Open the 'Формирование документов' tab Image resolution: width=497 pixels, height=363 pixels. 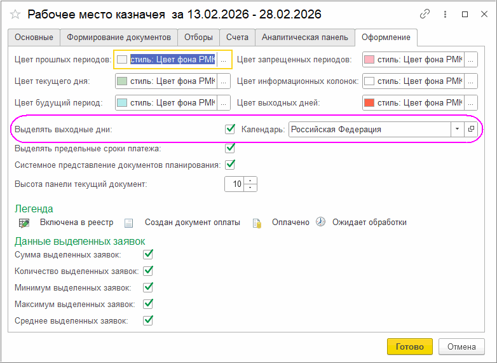point(119,38)
